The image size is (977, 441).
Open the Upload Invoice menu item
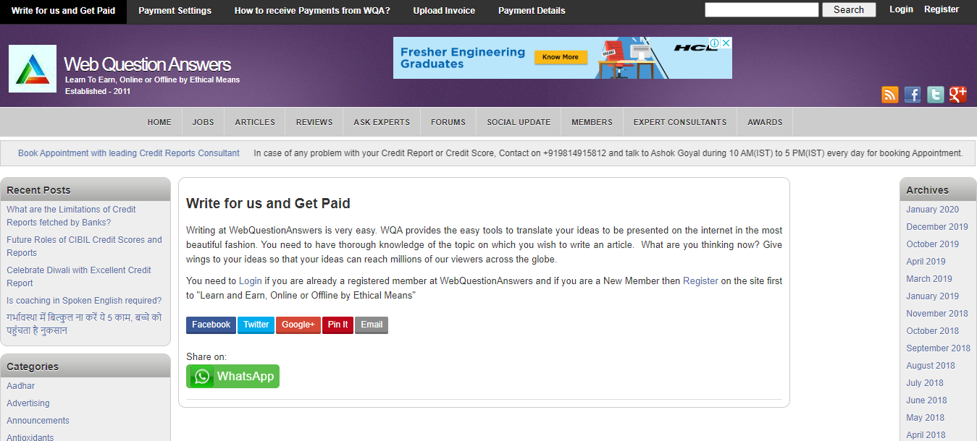444,11
